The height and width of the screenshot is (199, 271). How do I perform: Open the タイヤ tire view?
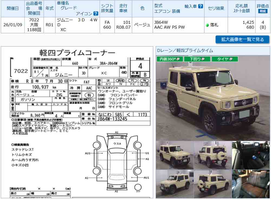[x=225, y=59]
